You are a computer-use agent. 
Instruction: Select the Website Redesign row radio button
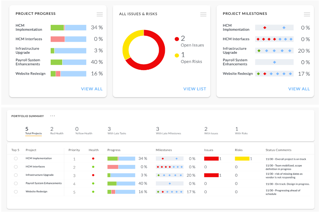coord(16,192)
